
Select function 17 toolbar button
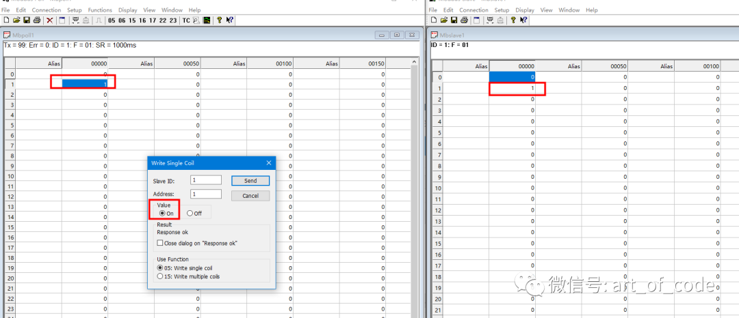pos(153,20)
